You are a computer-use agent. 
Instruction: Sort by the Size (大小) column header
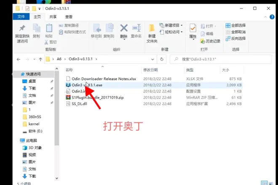[225, 70]
